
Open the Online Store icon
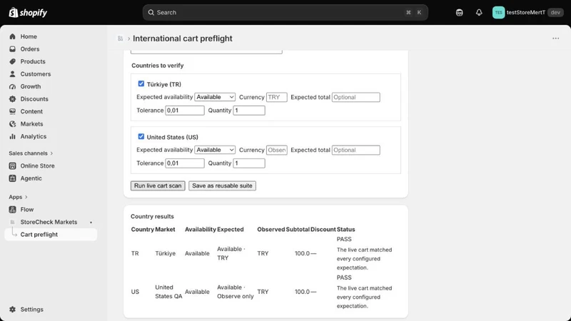click(x=12, y=165)
